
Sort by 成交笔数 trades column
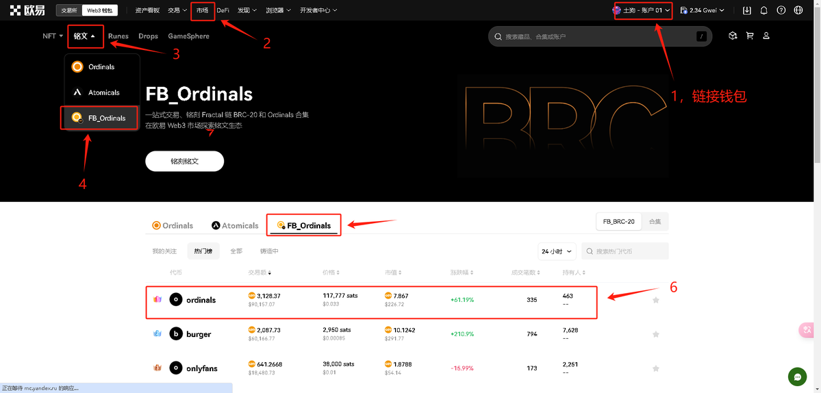tap(526, 272)
